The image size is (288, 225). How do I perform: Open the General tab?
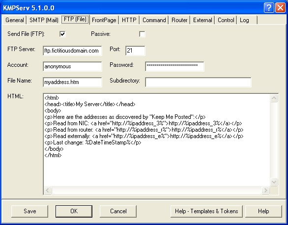coord(15,20)
